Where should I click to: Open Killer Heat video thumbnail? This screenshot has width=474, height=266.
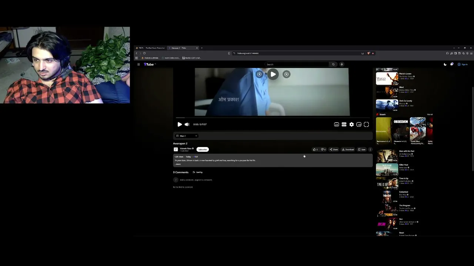click(387, 170)
